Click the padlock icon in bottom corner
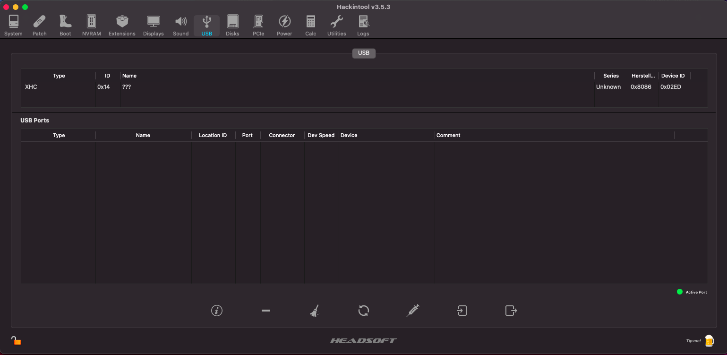The image size is (727, 355). pyautogui.click(x=16, y=340)
